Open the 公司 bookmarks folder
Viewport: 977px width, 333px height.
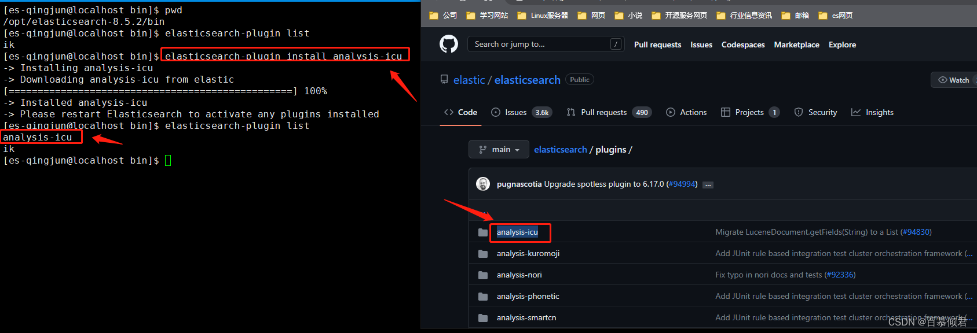click(443, 16)
